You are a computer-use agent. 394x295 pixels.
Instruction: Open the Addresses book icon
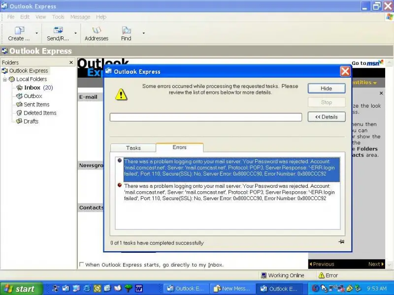click(97, 30)
